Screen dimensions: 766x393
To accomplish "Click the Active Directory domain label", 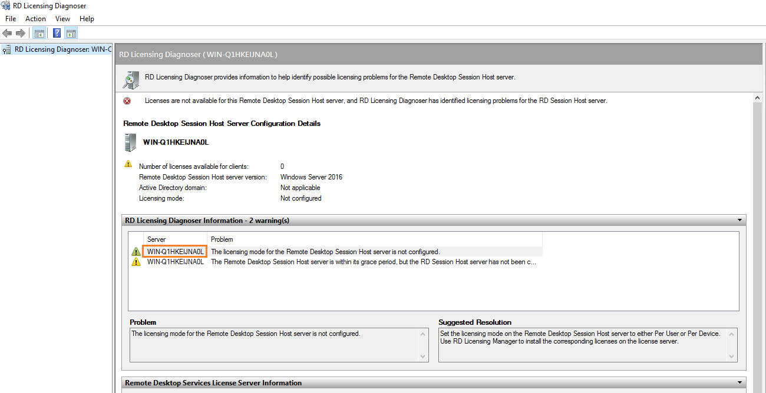I will (x=173, y=188).
